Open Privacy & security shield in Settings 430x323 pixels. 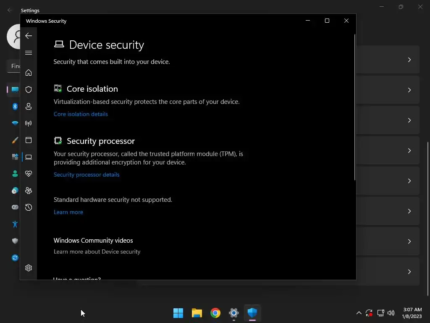[15, 241]
